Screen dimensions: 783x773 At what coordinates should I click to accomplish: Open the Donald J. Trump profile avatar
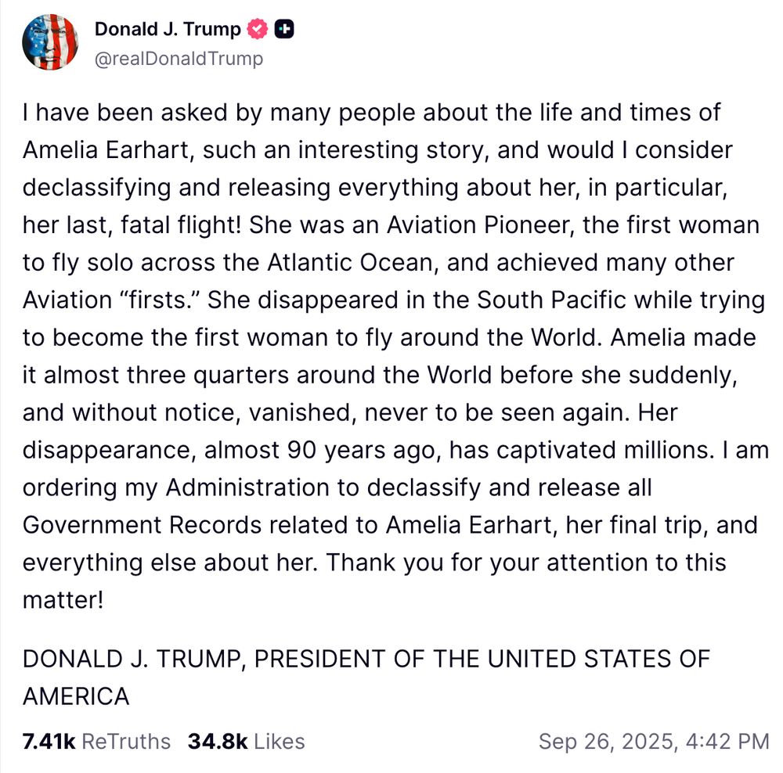pos(50,42)
